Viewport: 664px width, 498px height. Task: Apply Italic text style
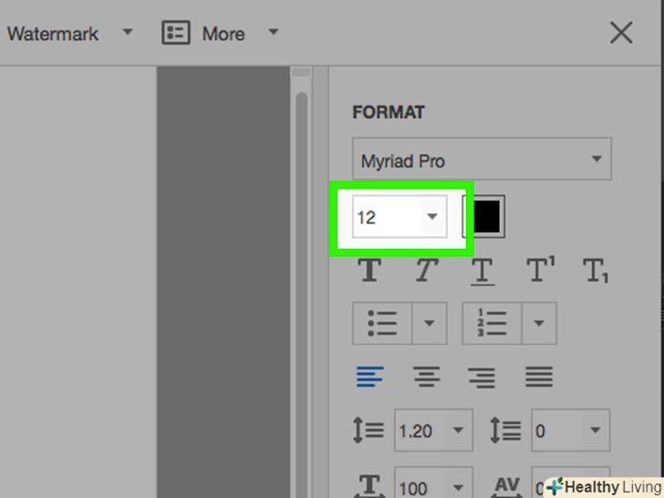point(426,270)
